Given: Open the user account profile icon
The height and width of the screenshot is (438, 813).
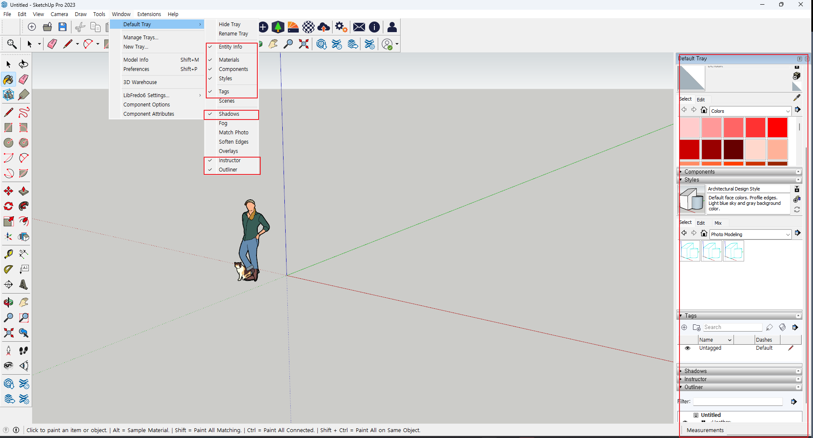Looking at the screenshot, I should [392, 27].
